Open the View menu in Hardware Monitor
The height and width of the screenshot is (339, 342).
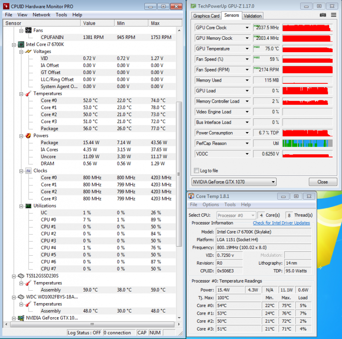pyautogui.click(x=22, y=15)
